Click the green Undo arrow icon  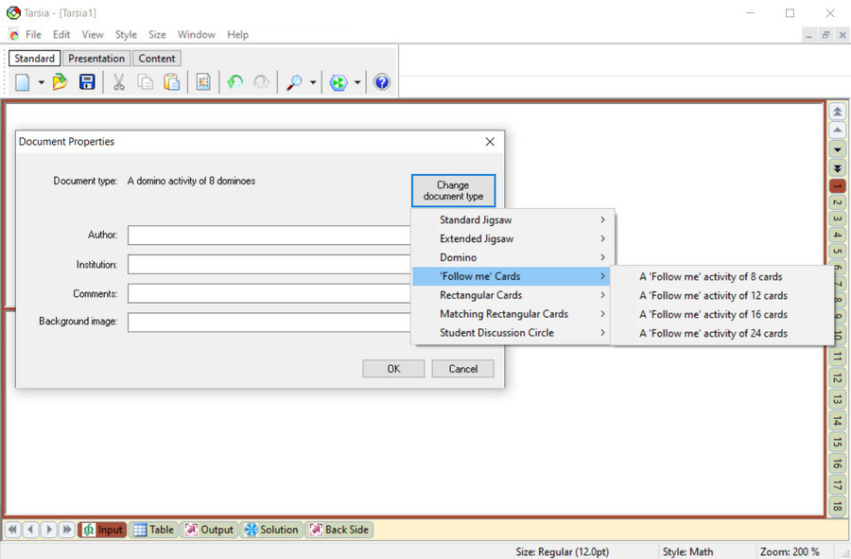(235, 82)
